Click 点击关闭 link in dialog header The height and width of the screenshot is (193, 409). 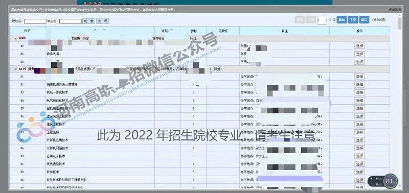(x=394, y=9)
